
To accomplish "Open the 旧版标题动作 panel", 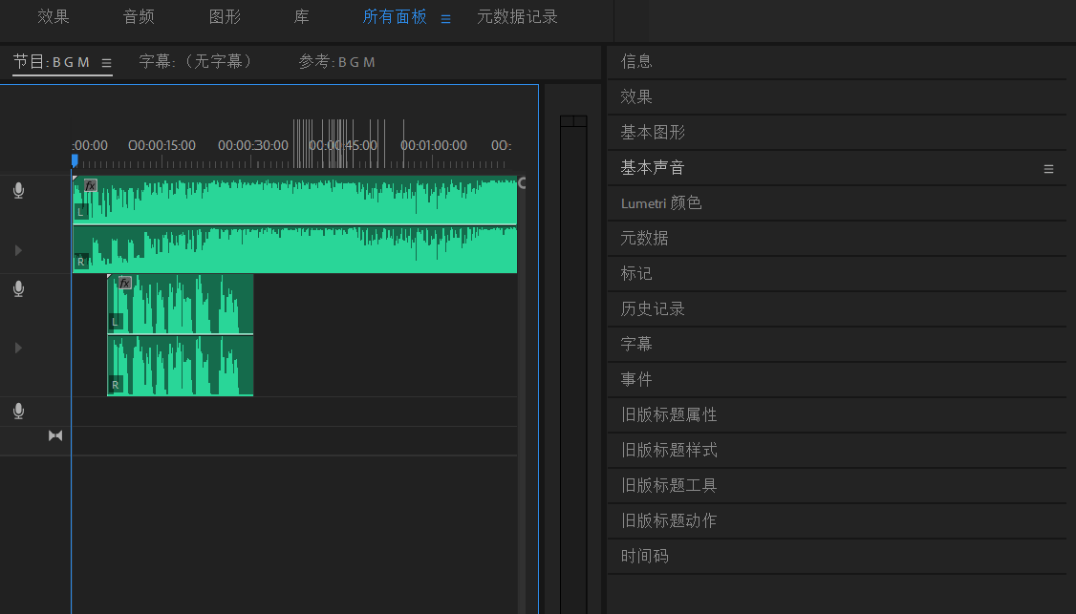I will pos(837,520).
